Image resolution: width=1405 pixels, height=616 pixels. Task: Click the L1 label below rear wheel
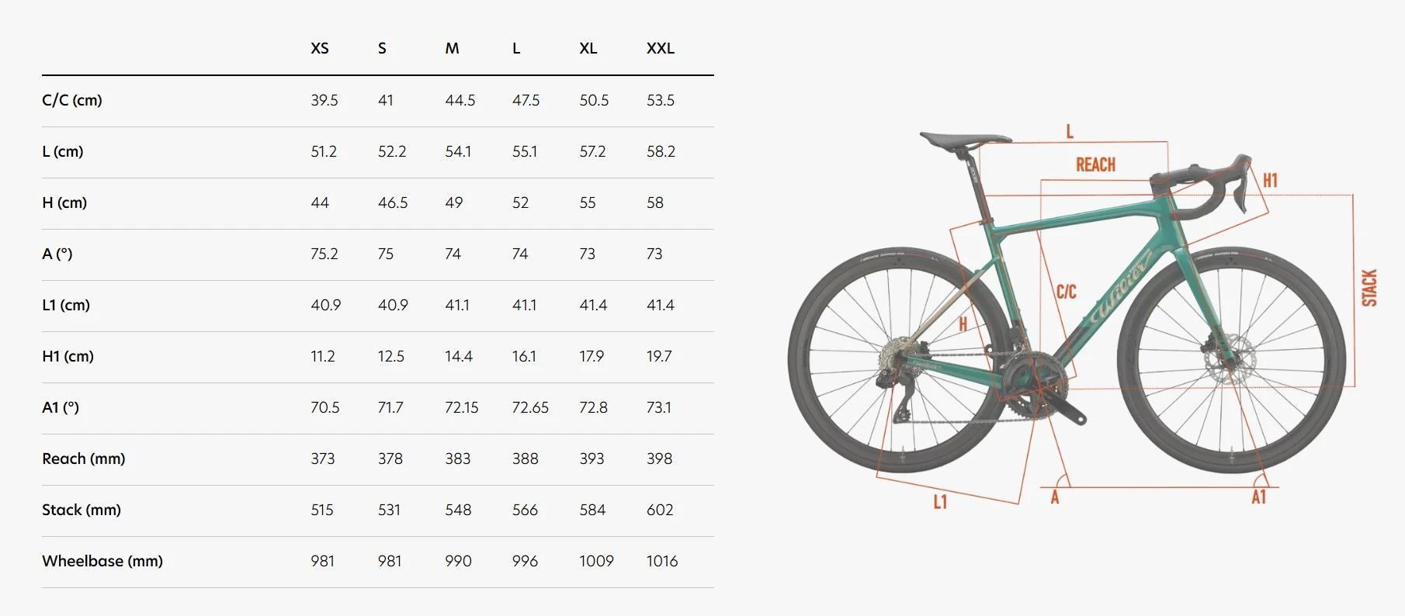940,502
